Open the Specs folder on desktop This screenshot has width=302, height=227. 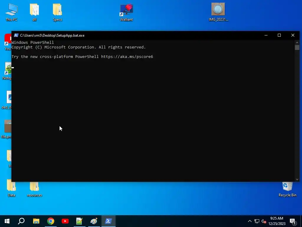click(58, 12)
